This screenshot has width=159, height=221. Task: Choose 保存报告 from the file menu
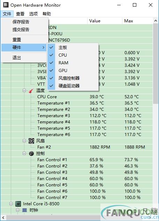coord(25,22)
